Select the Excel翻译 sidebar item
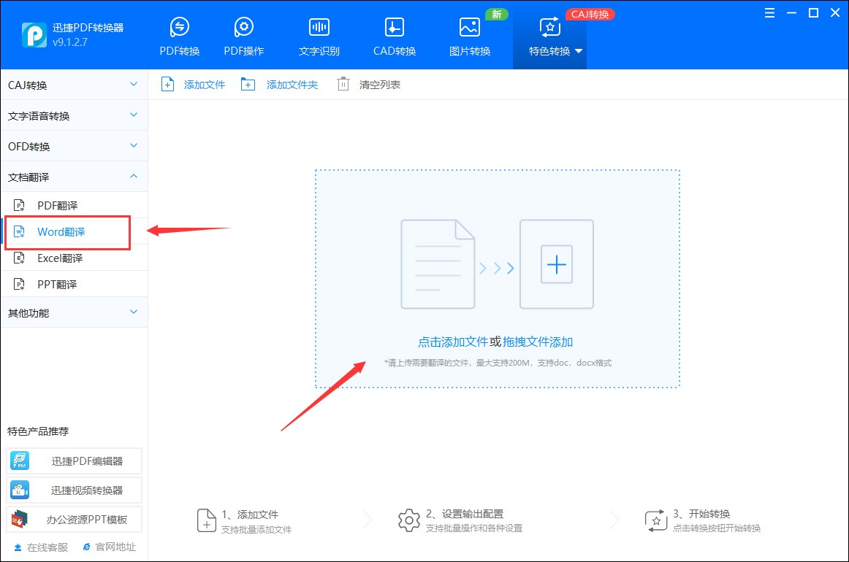The image size is (849, 562). pyautogui.click(x=75, y=258)
